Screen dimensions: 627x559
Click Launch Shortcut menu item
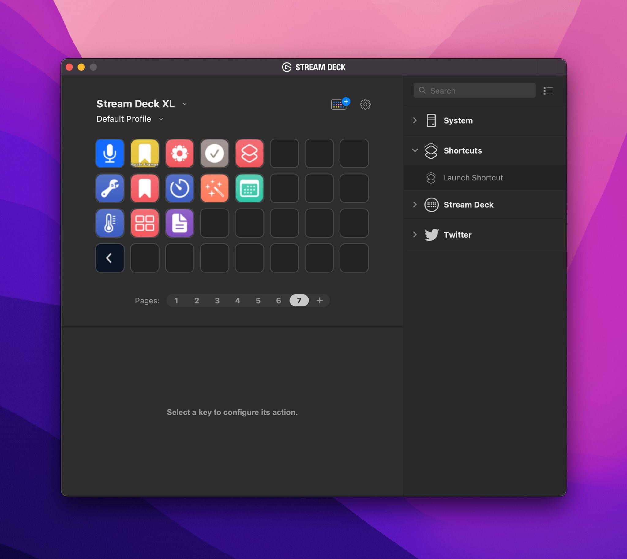473,178
